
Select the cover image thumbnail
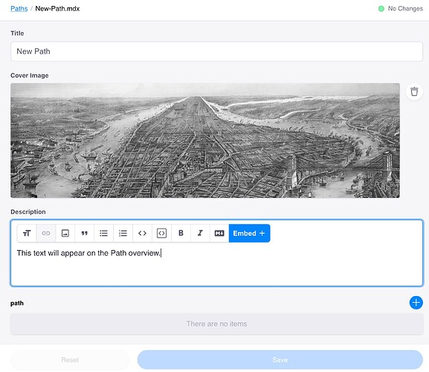point(205,141)
